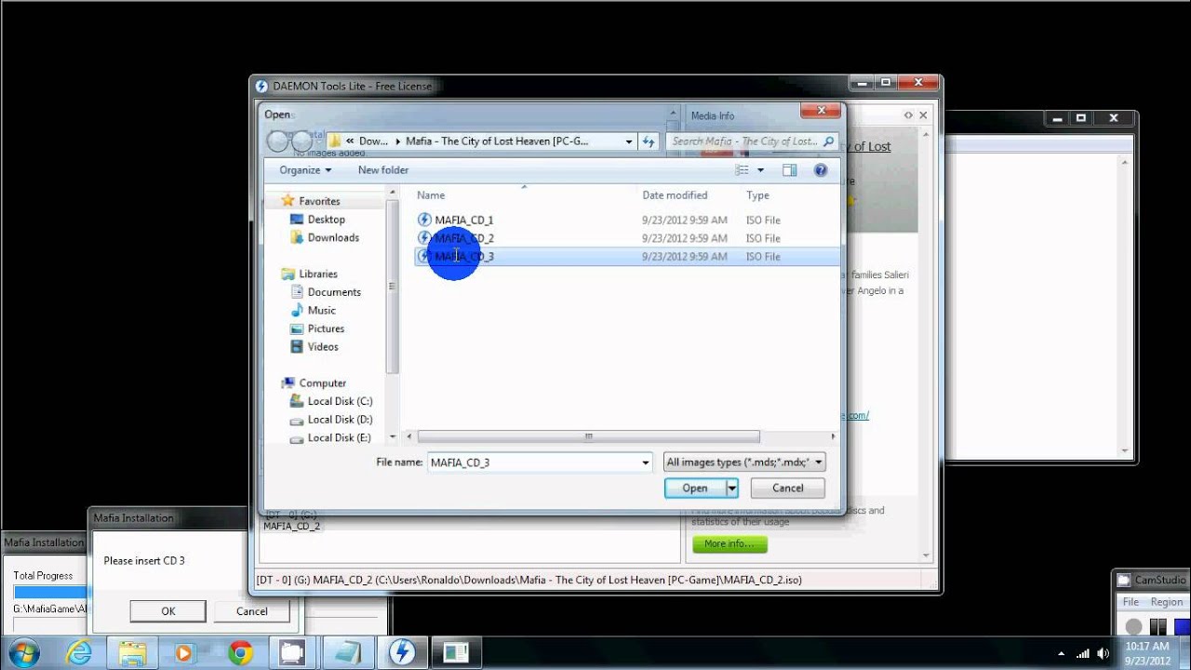
Task: Open Music library
Action: 321,310
